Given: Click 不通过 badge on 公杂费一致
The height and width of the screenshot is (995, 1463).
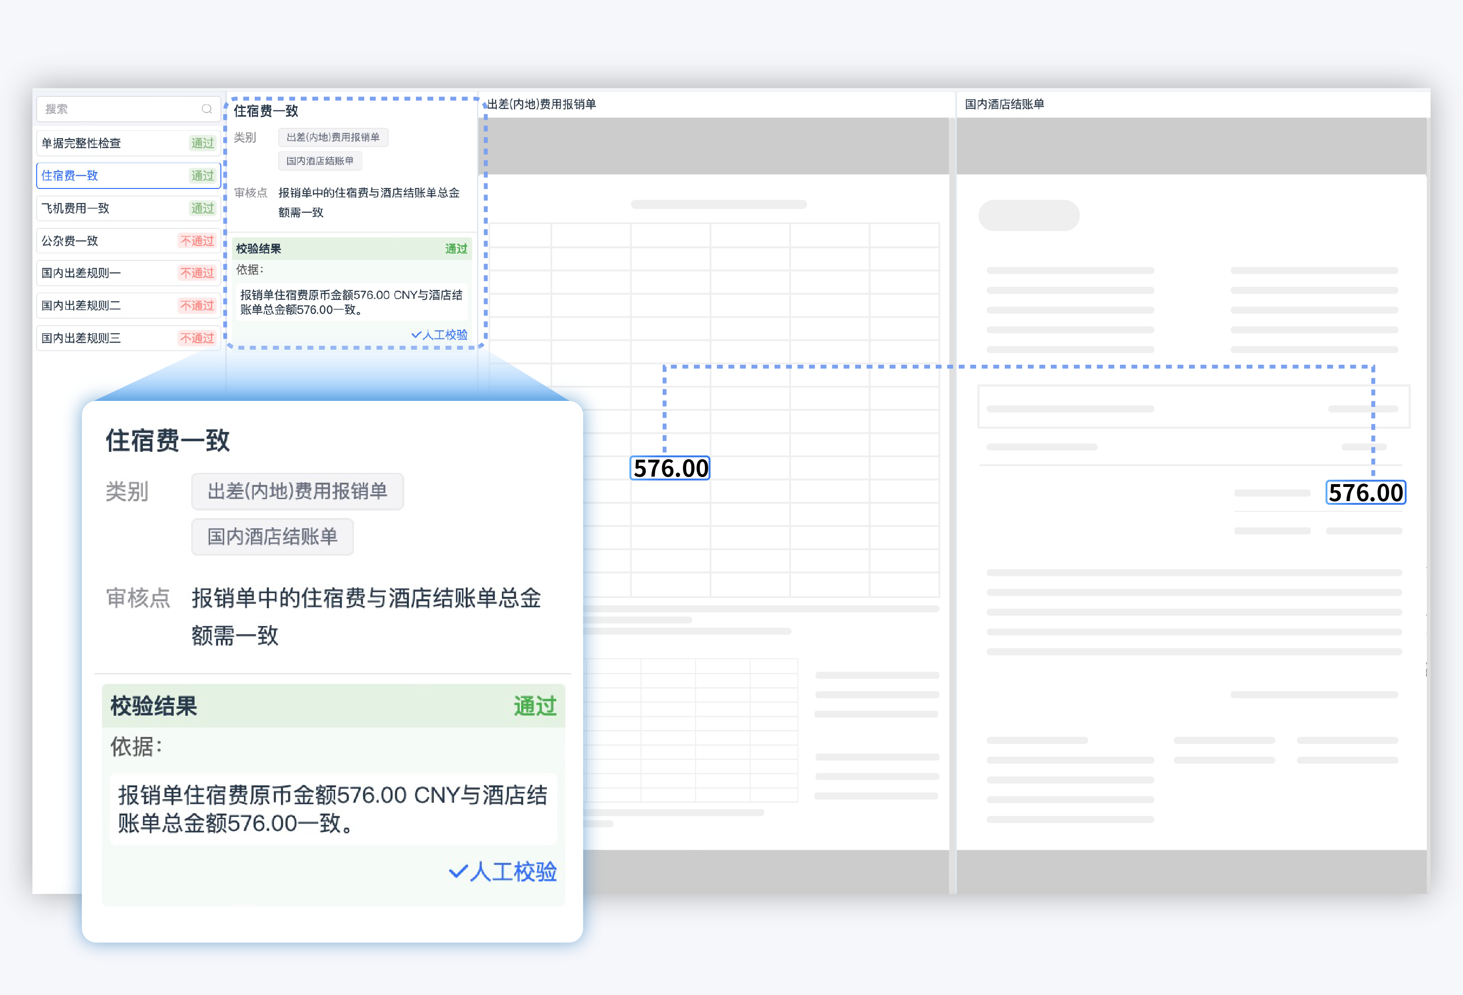Looking at the screenshot, I should click(197, 241).
